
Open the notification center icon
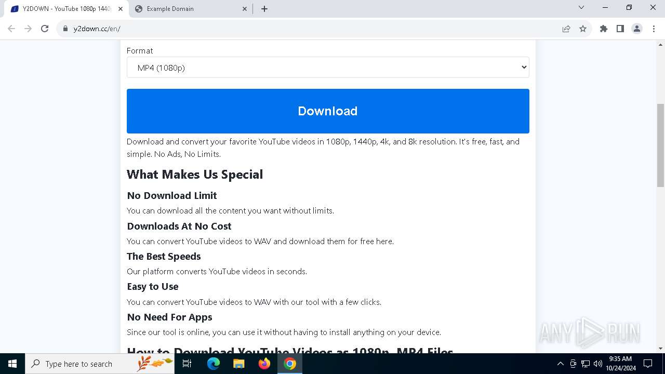click(648, 364)
